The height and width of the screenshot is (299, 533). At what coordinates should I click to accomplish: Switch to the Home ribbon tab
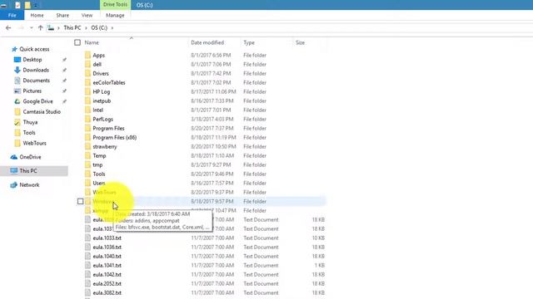click(x=37, y=15)
